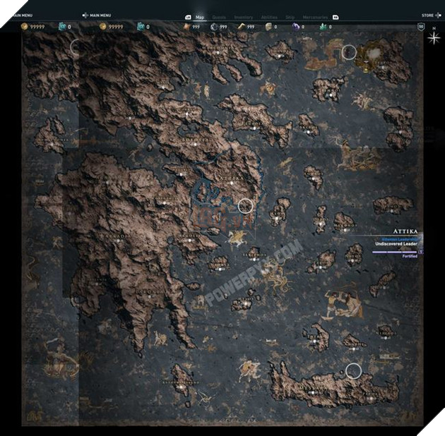Click the north compass star icon

point(434,38)
